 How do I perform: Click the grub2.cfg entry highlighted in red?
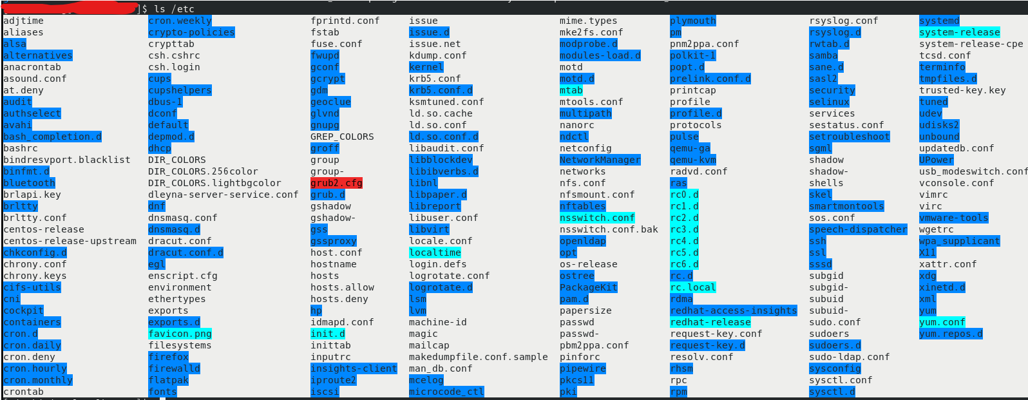pos(336,183)
